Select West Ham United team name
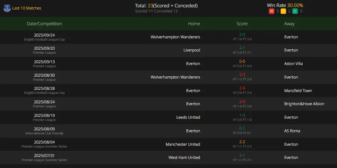 click(184, 157)
